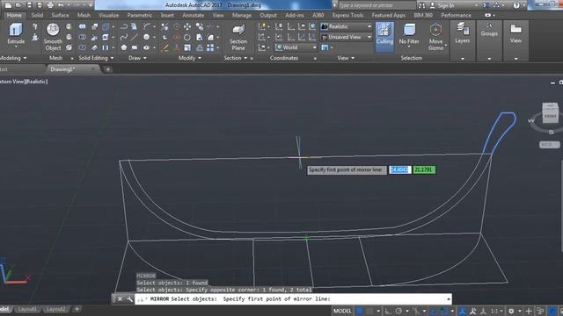The width and height of the screenshot is (563, 316).
Task: Open the annotation scale 1:1 dropdown
Action: (x=496, y=311)
